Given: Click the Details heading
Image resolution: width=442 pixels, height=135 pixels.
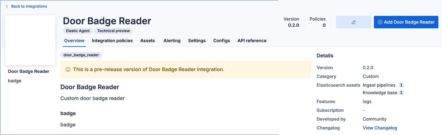Looking at the screenshot, I should [325, 56].
